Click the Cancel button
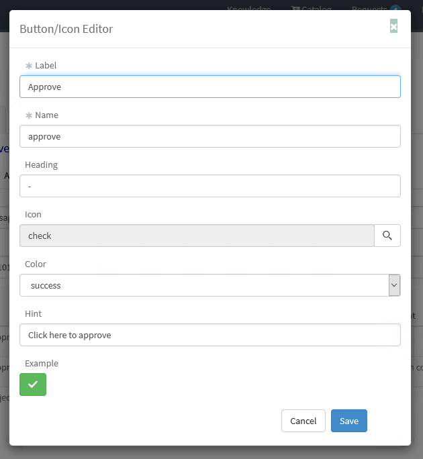The image size is (423, 459). (303, 421)
